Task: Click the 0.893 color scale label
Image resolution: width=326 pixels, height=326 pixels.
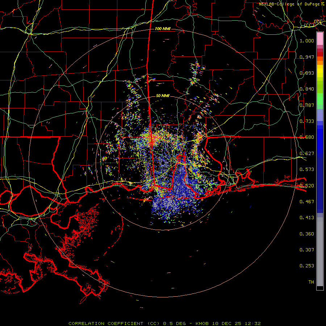Action: click(307, 73)
